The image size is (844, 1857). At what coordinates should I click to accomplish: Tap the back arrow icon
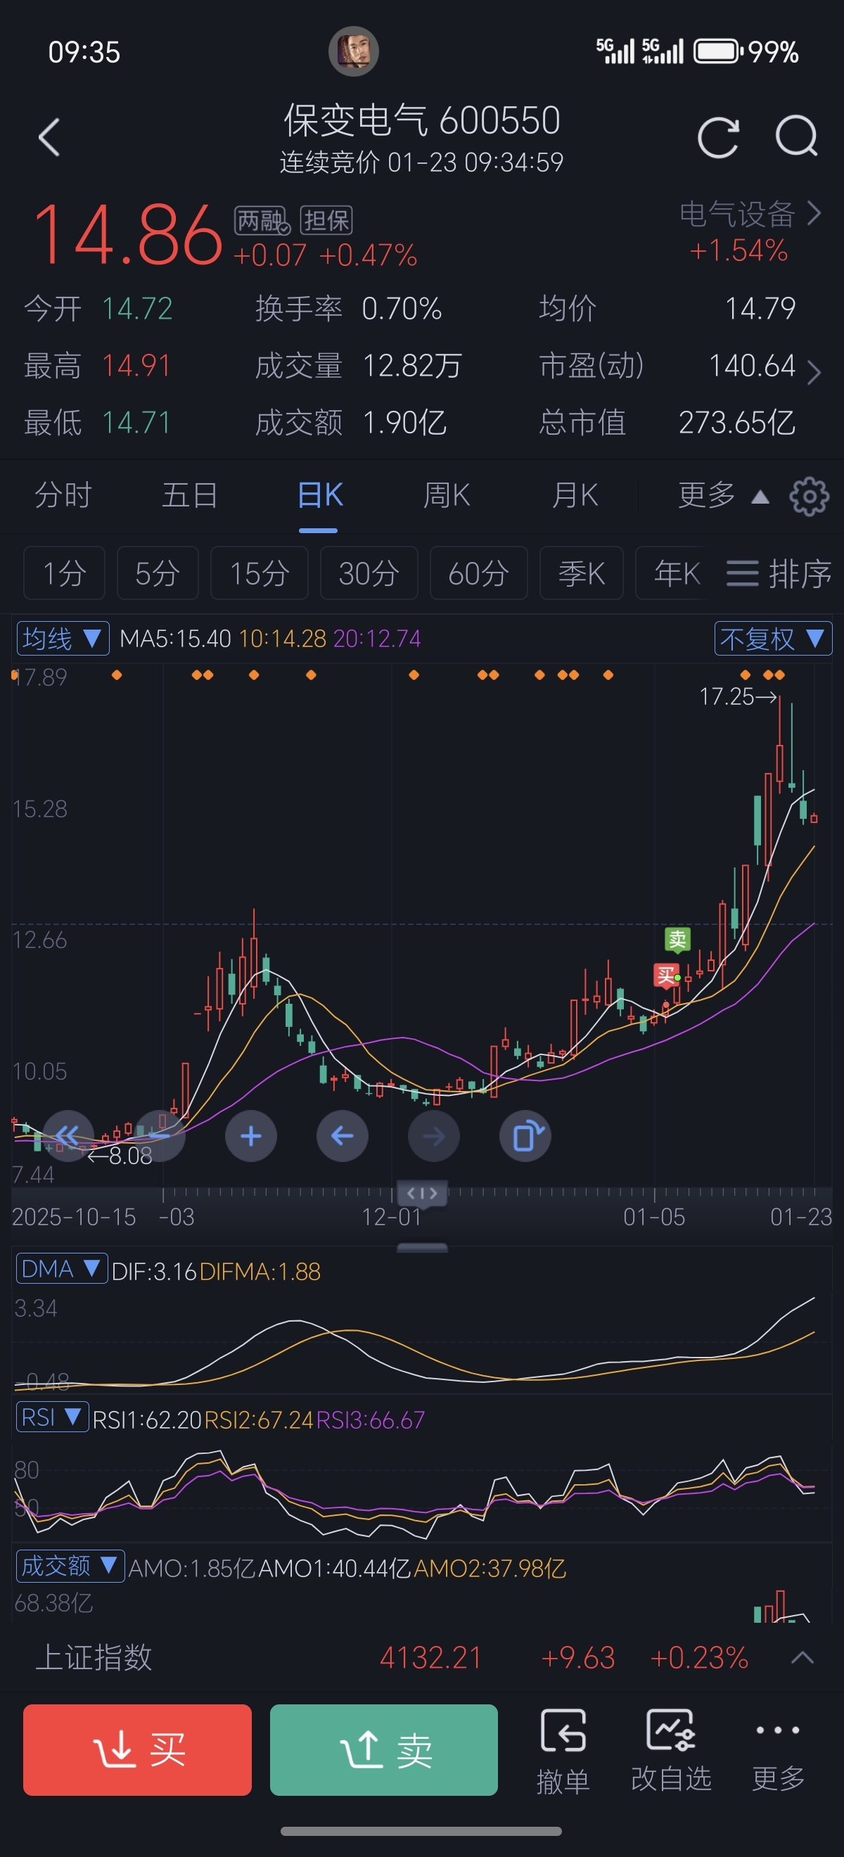click(x=49, y=137)
